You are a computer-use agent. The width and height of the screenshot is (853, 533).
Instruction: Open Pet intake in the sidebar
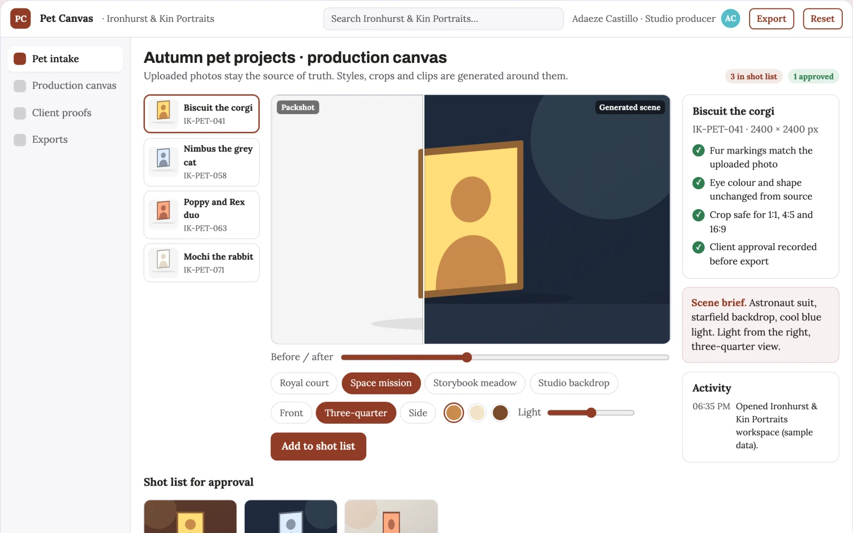pos(65,59)
